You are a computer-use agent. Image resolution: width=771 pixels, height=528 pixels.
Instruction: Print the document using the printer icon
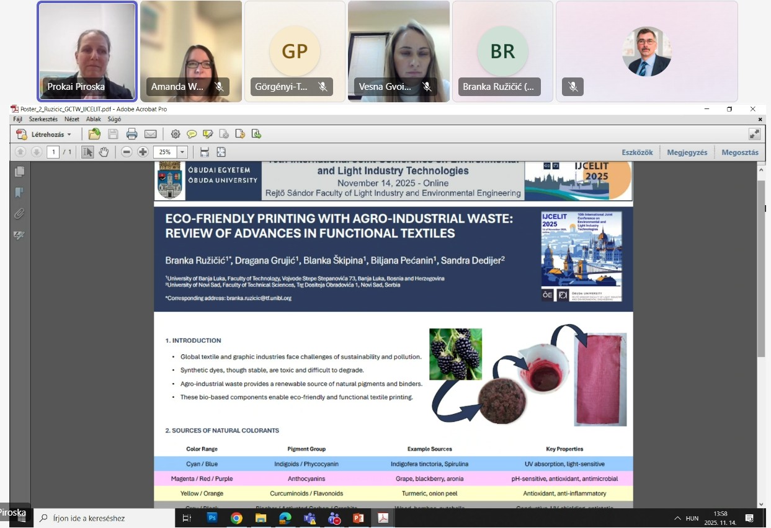point(131,134)
